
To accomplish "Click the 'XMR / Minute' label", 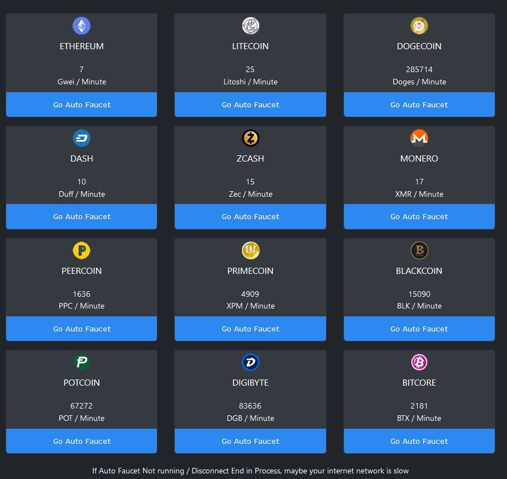I will pos(419,194).
